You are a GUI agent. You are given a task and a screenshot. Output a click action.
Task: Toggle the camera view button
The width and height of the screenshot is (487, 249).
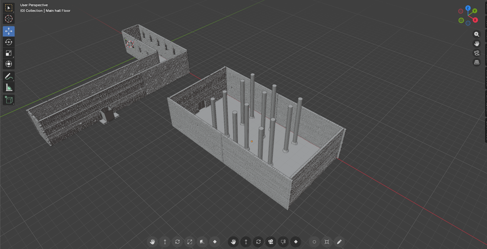[476, 53]
